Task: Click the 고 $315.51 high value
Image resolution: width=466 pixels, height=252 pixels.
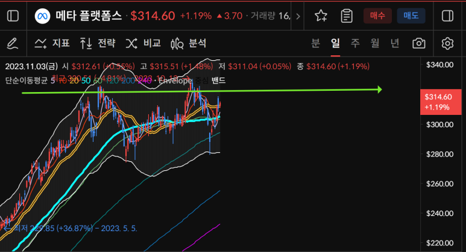Action: [x=177, y=66]
